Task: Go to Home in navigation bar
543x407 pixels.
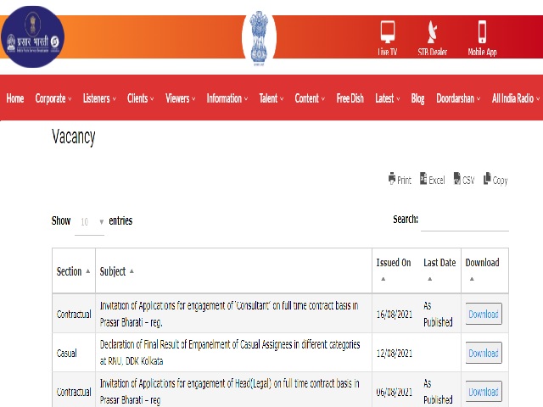Action: (15, 98)
